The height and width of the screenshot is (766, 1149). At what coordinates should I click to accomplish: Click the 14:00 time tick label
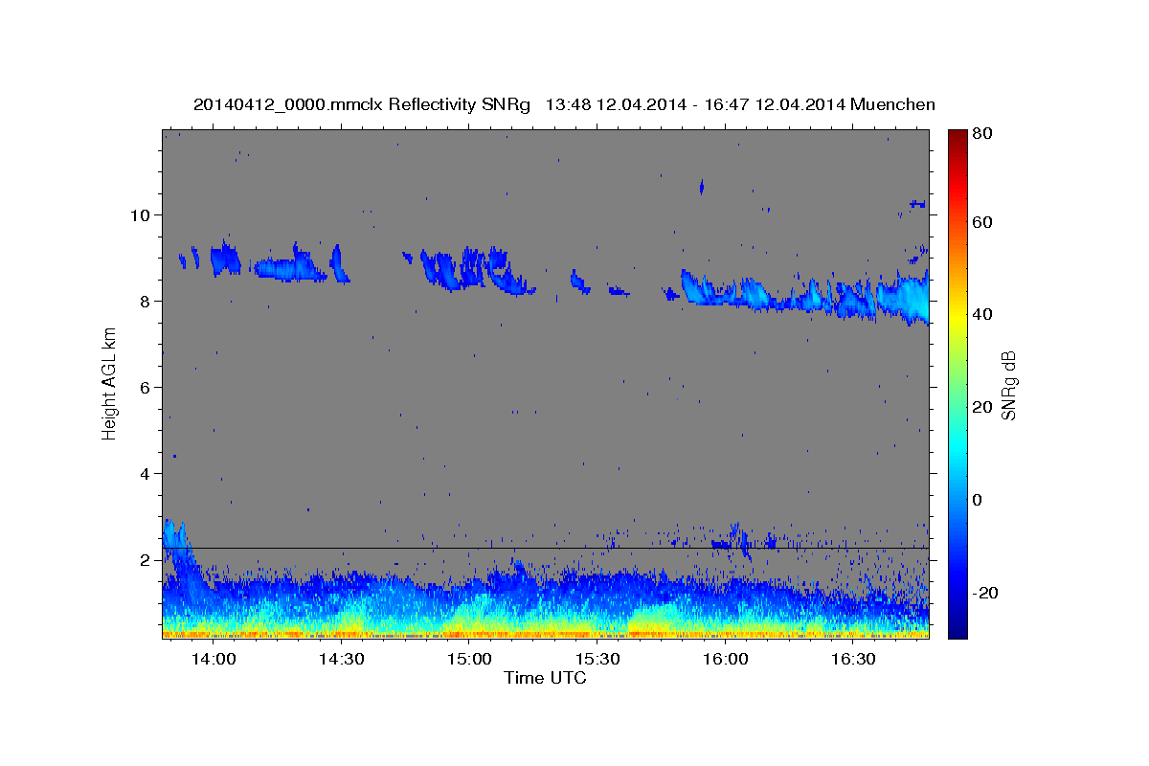[x=213, y=660]
